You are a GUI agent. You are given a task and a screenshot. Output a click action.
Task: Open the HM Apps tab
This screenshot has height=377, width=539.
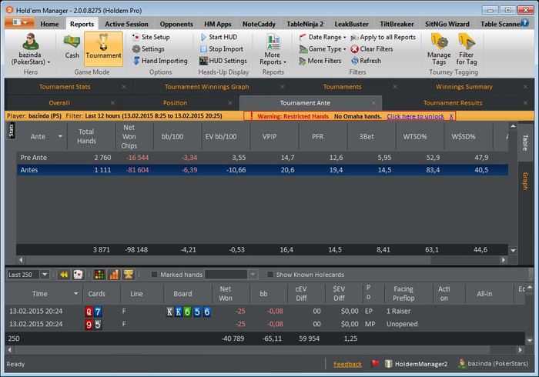[218, 24]
